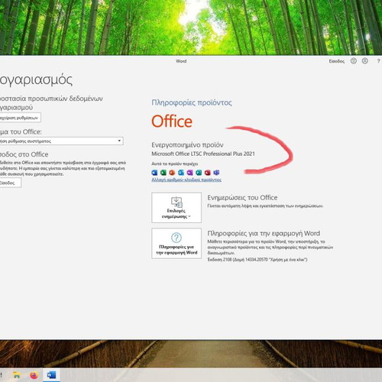Open the Office theme dropdown arrow
382x382 pixels.
[x=119, y=141]
